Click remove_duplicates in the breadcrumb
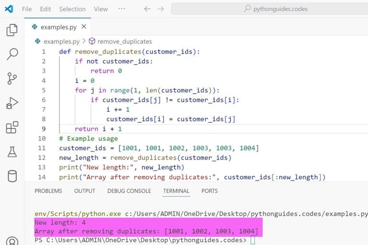The width and height of the screenshot is (368, 245). 125,42
